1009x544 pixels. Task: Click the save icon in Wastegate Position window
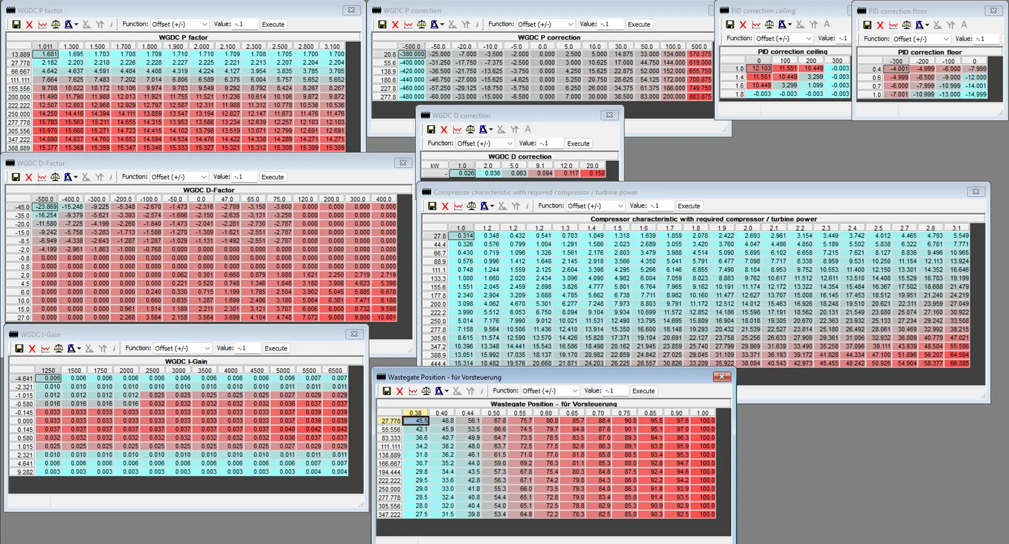387,391
